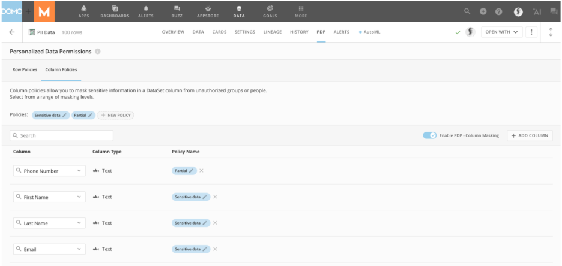Remove policy from Last Name row
Image resolution: width=562 pixels, height=266 pixels.
(x=215, y=223)
